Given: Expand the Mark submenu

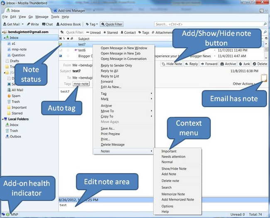Looking at the screenshot, I should (x=124, y=99).
